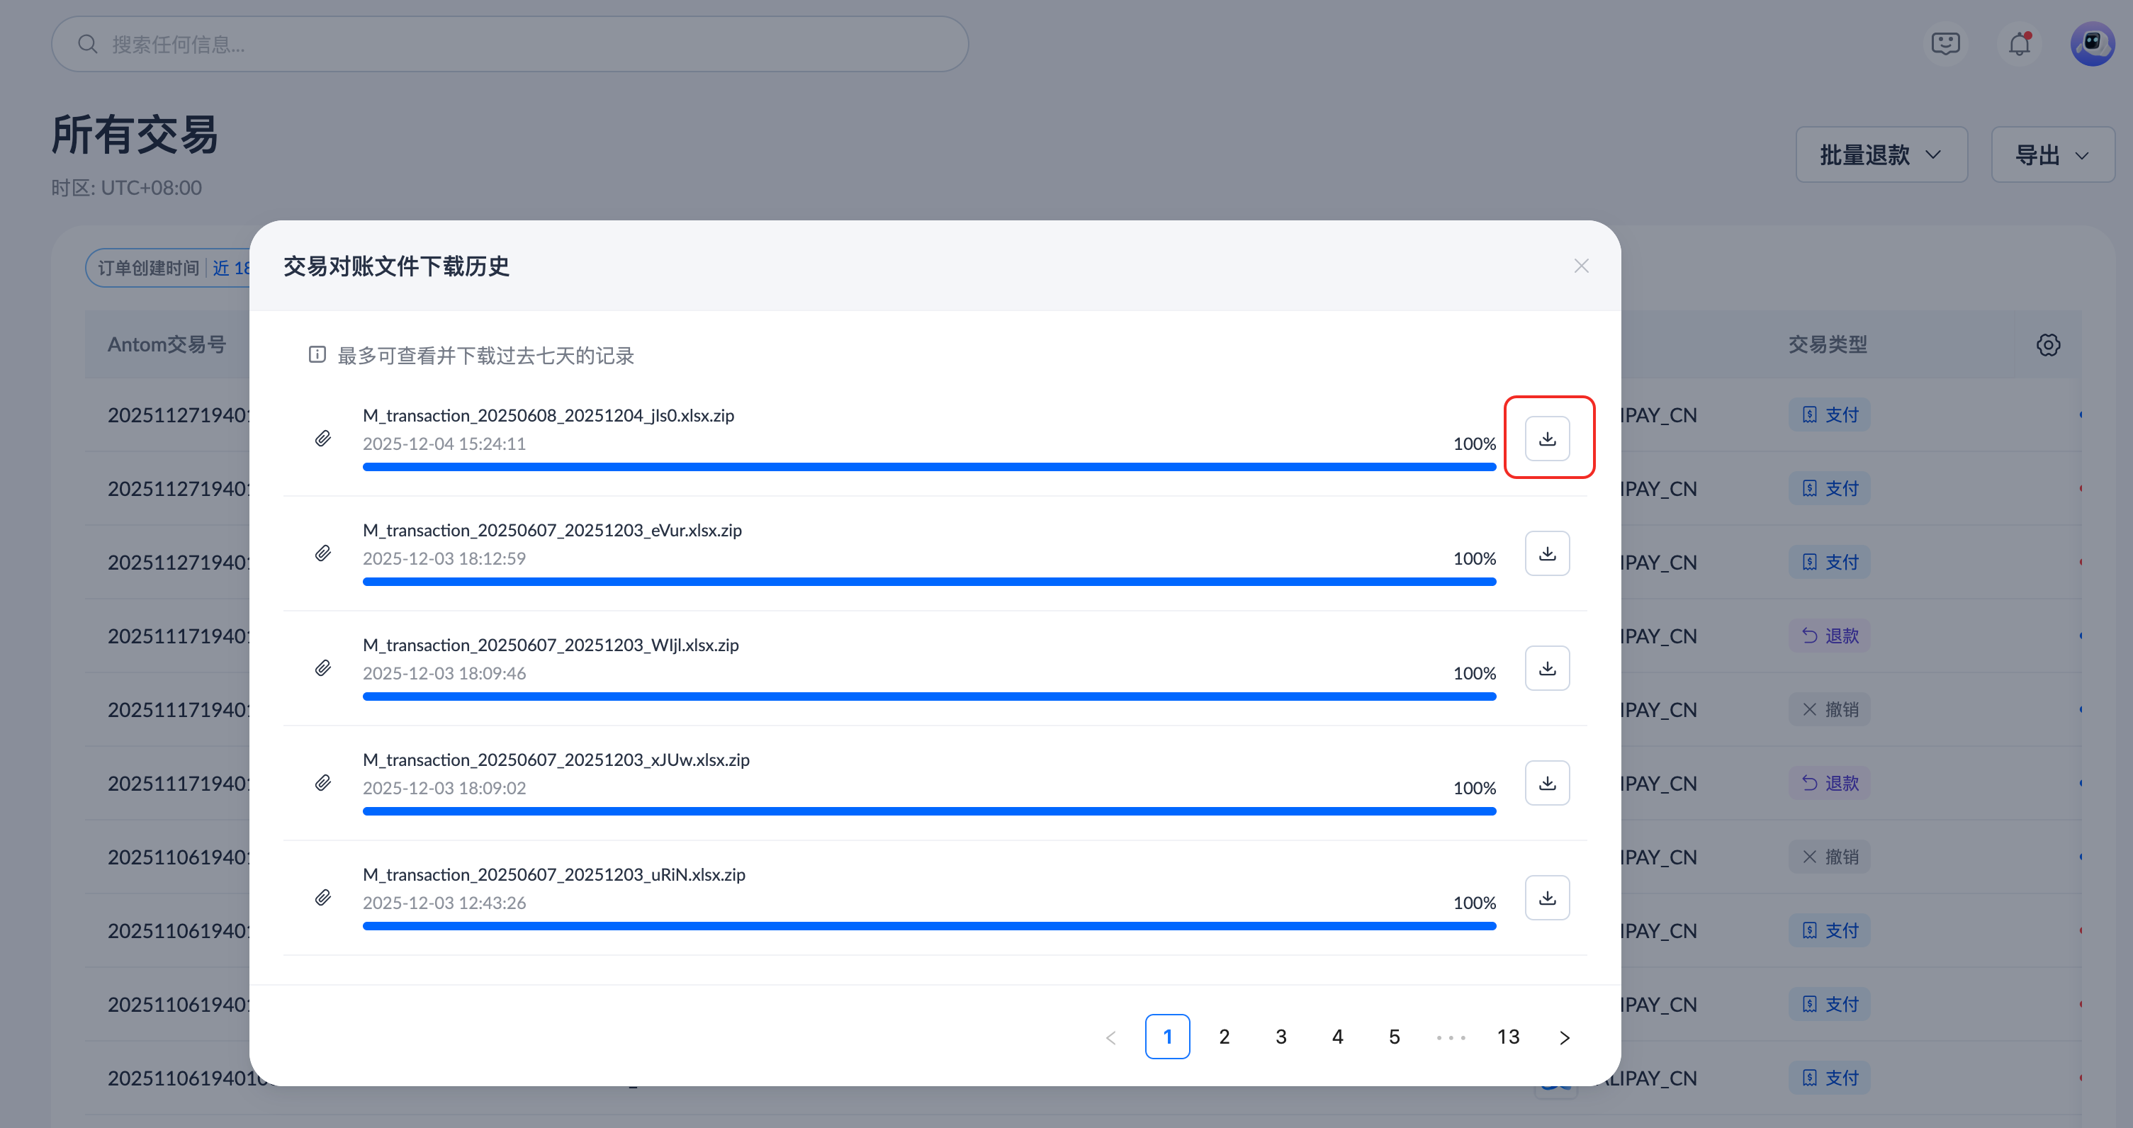The height and width of the screenshot is (1128, 2133).
Task: Open the notifications bell
Action: pyautogui.click(x=2019, y=44)
